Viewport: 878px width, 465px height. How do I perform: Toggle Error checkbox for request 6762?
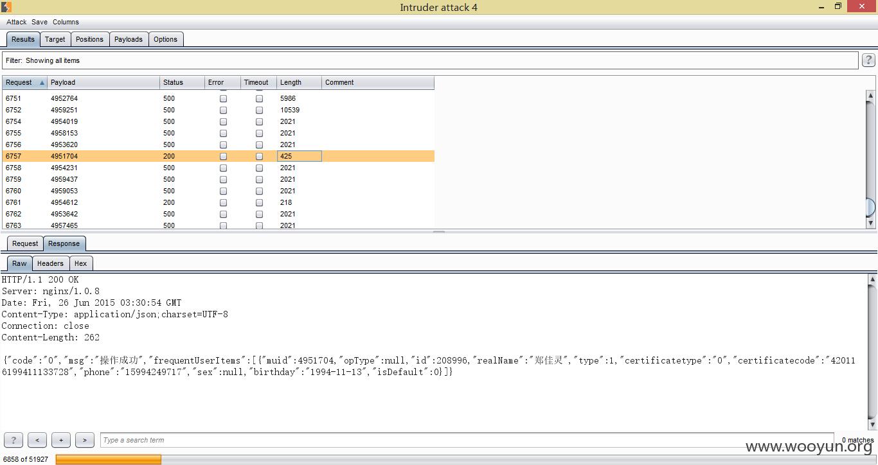223,215
